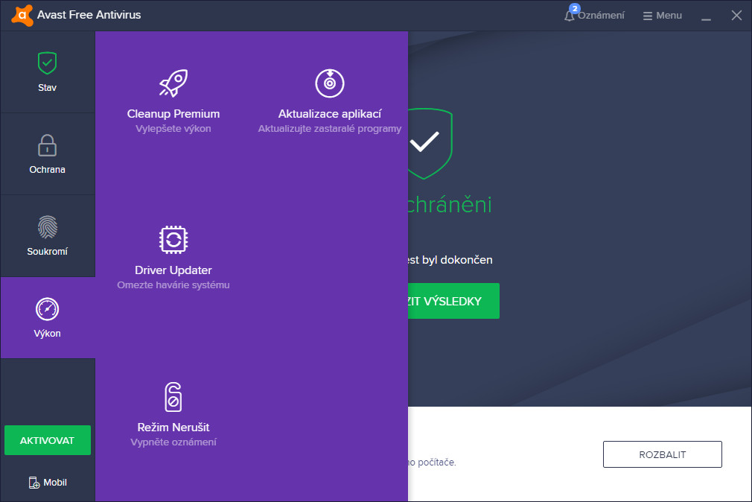This screenshot has width=752, height=502.
Task: Click the blue notification count badge
Action: [x=575, y=8]
